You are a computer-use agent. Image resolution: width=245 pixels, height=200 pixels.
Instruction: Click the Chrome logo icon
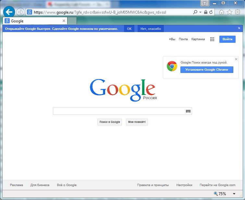coord(172,66)
